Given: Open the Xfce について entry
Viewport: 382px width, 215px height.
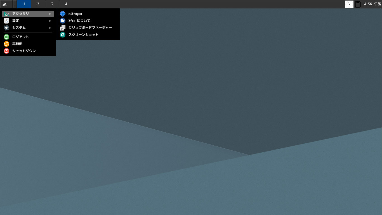Looking at the screenshot, I should pyautogui.click(x=88, y=21).
